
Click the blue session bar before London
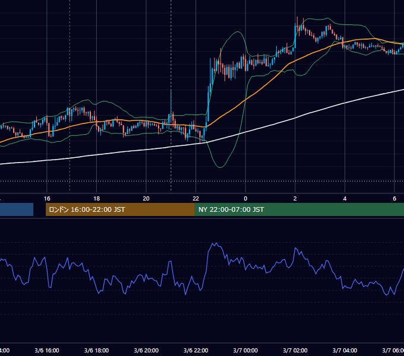tap(17, 209)
